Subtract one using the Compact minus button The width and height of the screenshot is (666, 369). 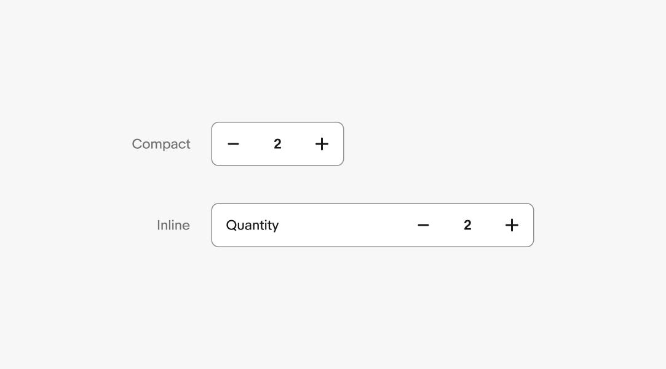[x=233, y=144]
